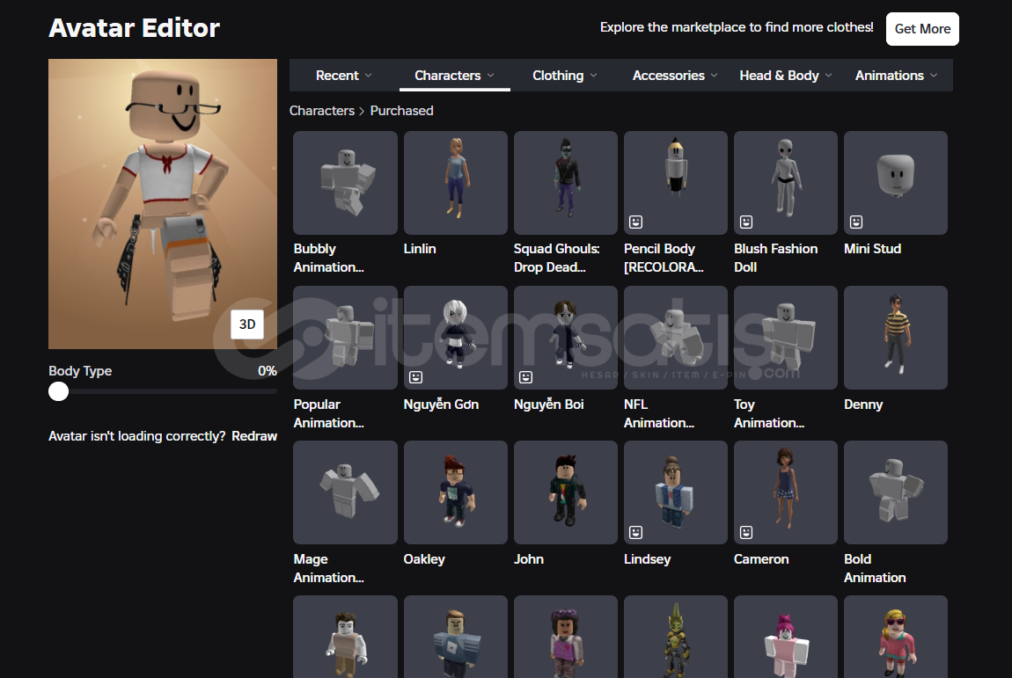
Task: Choose the Cameron character thumbnail
Action: coord(786,492)
